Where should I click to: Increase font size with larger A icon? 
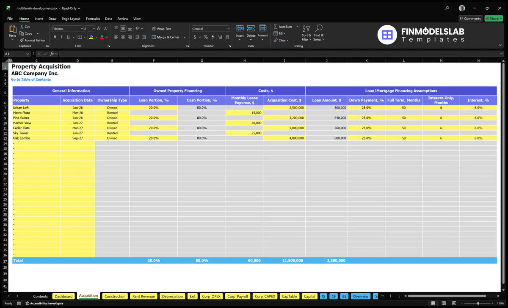tap(99, 29)
